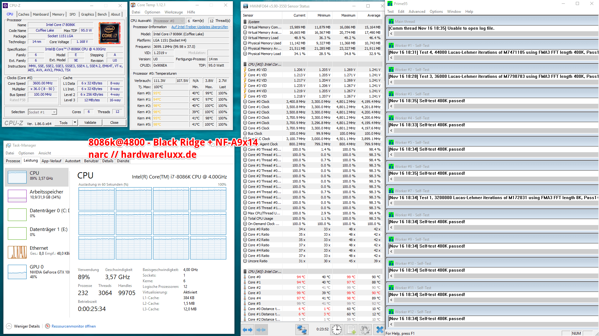
Task: Click Auf Intel-Treiber-Updates überprüfen link
Action: (x=200, y=27)
